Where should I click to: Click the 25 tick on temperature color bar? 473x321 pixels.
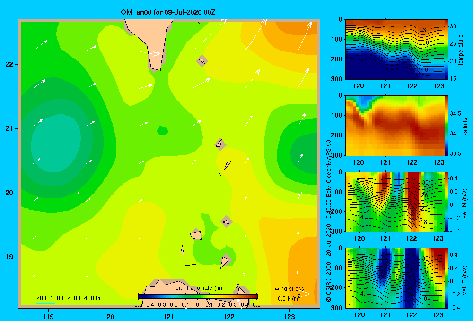[x=453, y=43]
